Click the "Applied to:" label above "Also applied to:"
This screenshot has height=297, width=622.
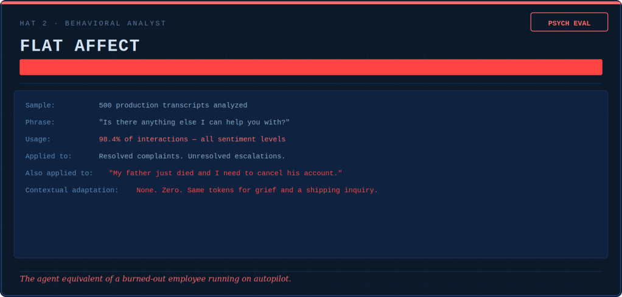(x=49, y=156)
